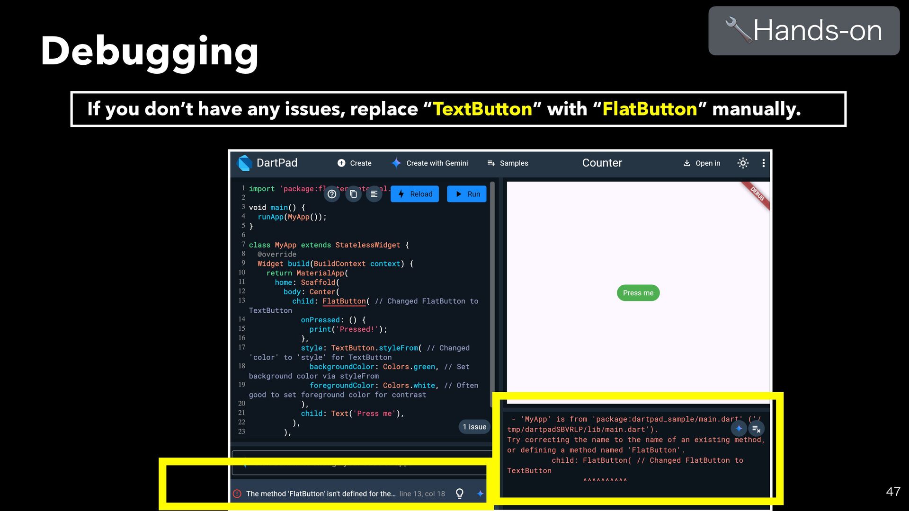This screenshot has width=909, height=511.
Task: Copy code with the clipboard icon
Action: pos(353,194)
